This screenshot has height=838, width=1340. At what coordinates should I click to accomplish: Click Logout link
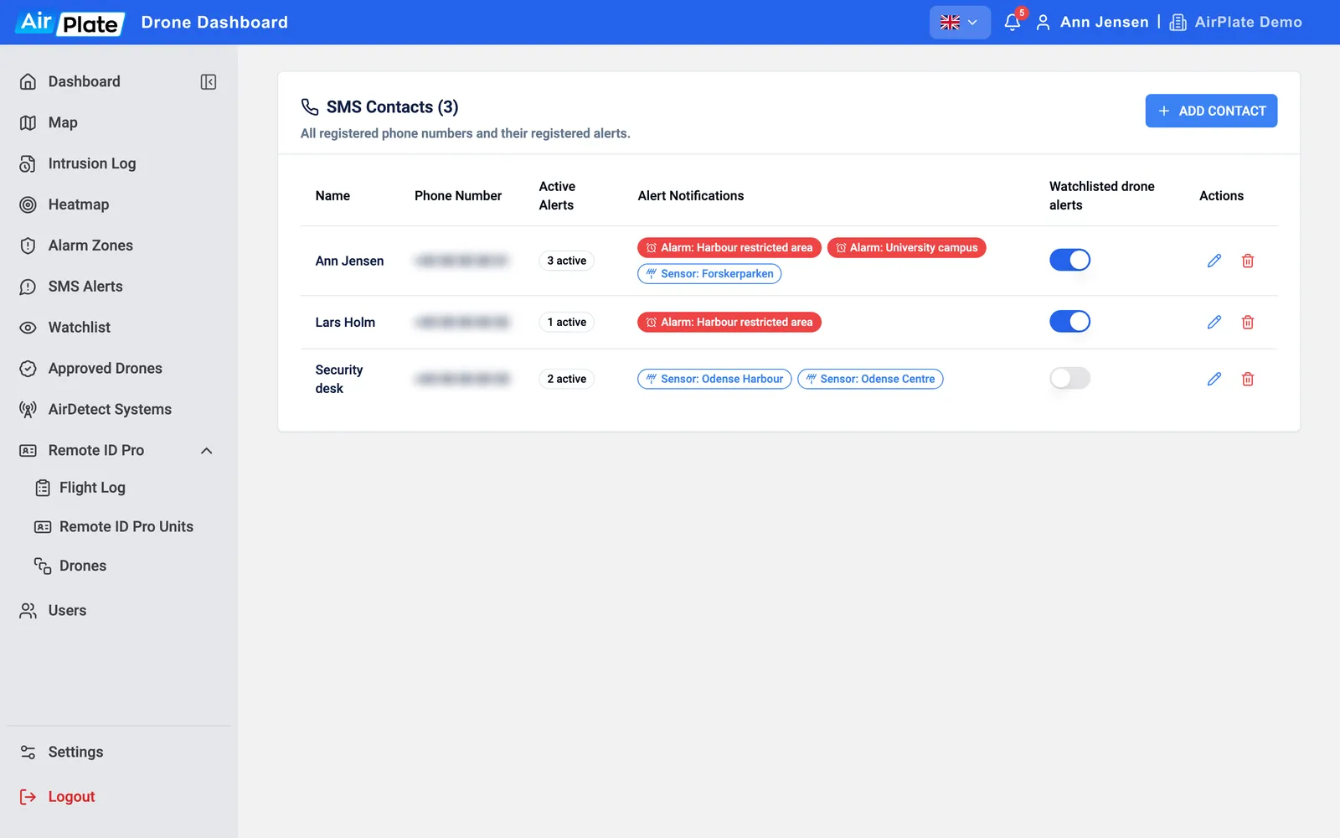71,797
